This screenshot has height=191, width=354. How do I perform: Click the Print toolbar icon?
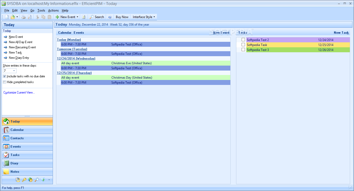(x=24, y=17)
